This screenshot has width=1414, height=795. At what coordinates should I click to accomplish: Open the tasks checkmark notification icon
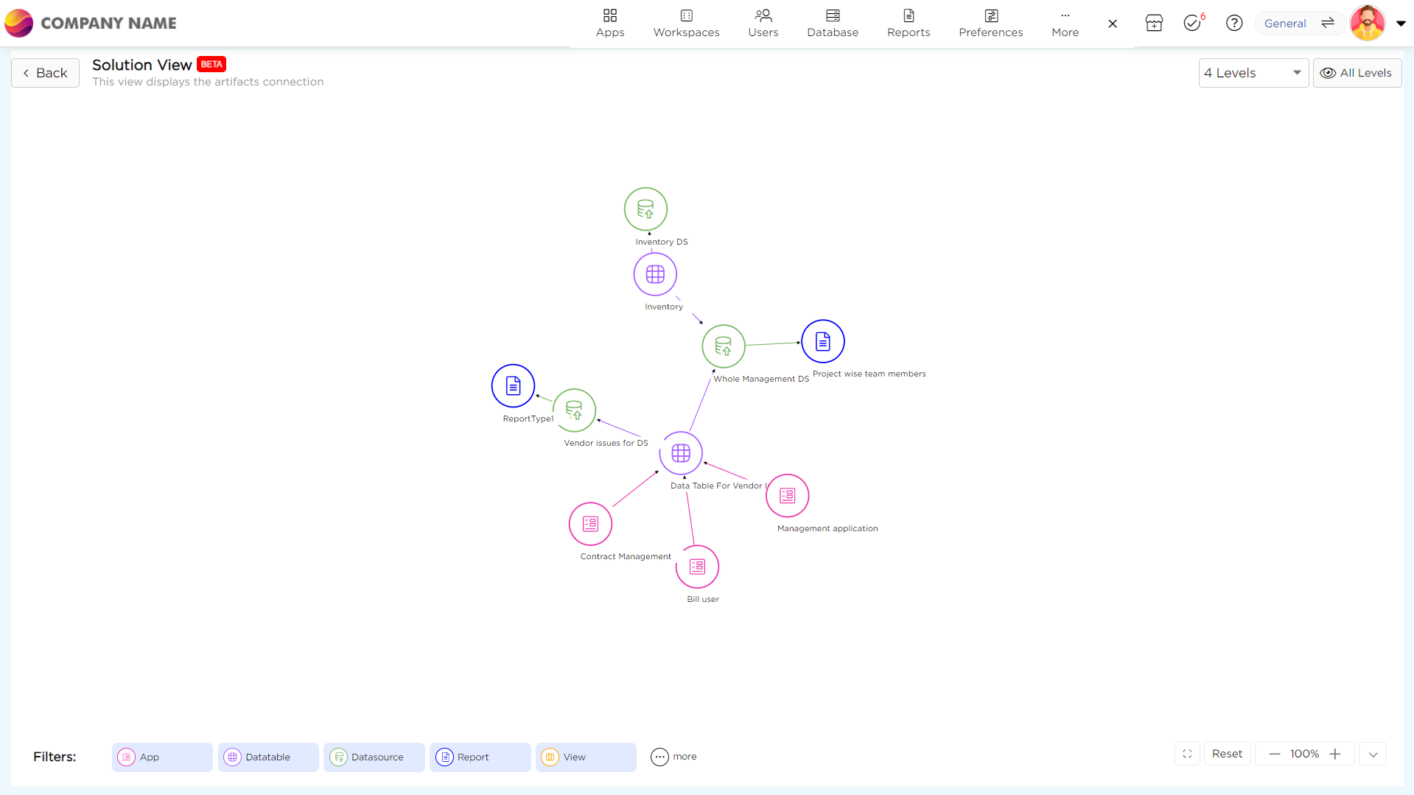1192,24
